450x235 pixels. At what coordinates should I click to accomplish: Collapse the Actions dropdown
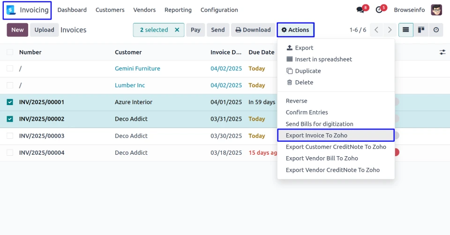click(x=295, y=30)
